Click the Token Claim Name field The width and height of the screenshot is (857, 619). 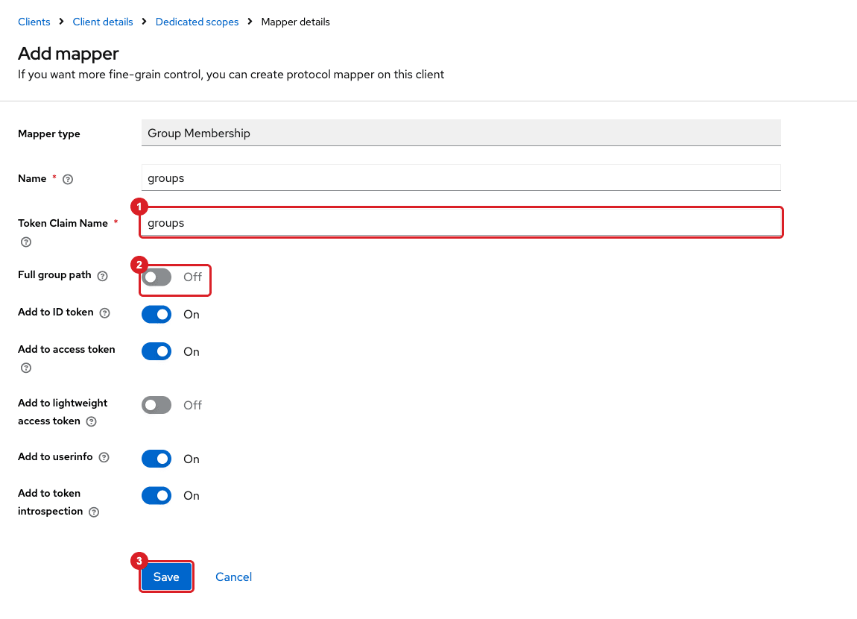click(x=461, y=222)
